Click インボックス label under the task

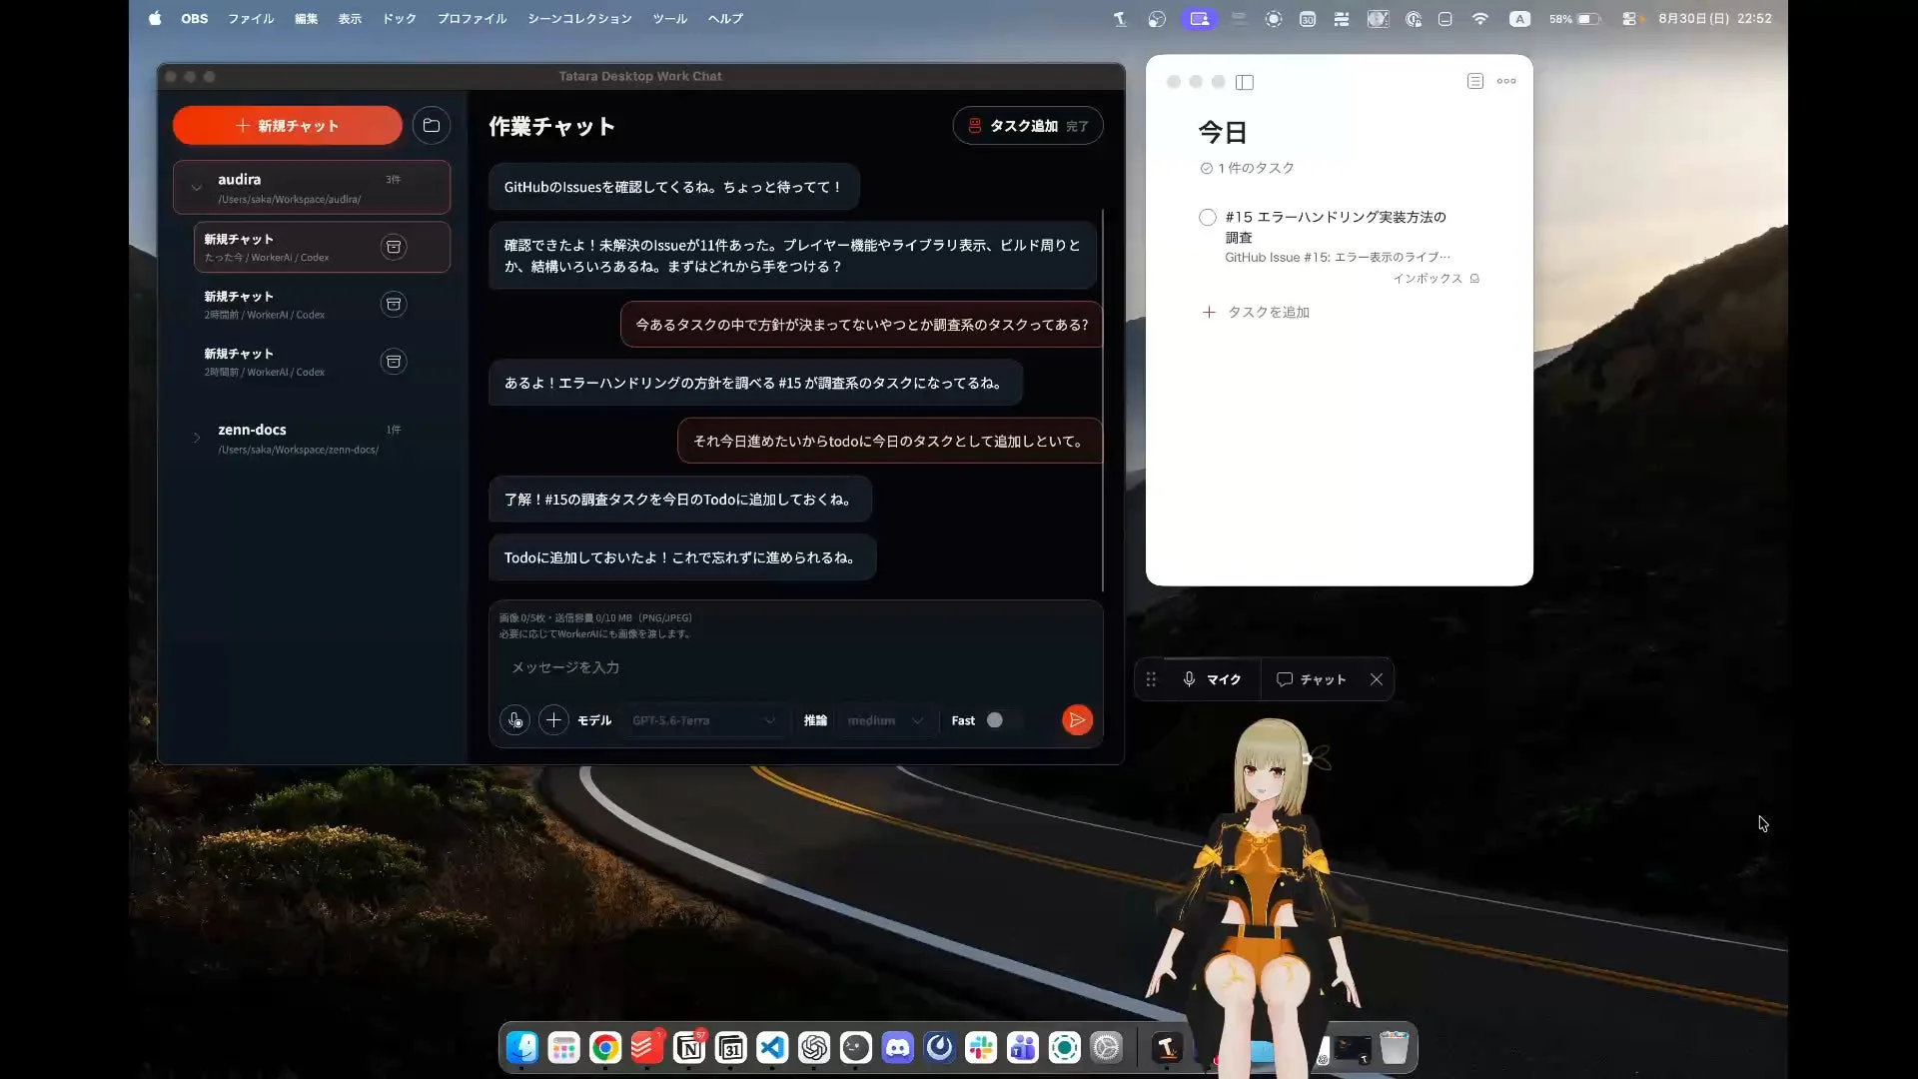click(x=1428, y=279)
